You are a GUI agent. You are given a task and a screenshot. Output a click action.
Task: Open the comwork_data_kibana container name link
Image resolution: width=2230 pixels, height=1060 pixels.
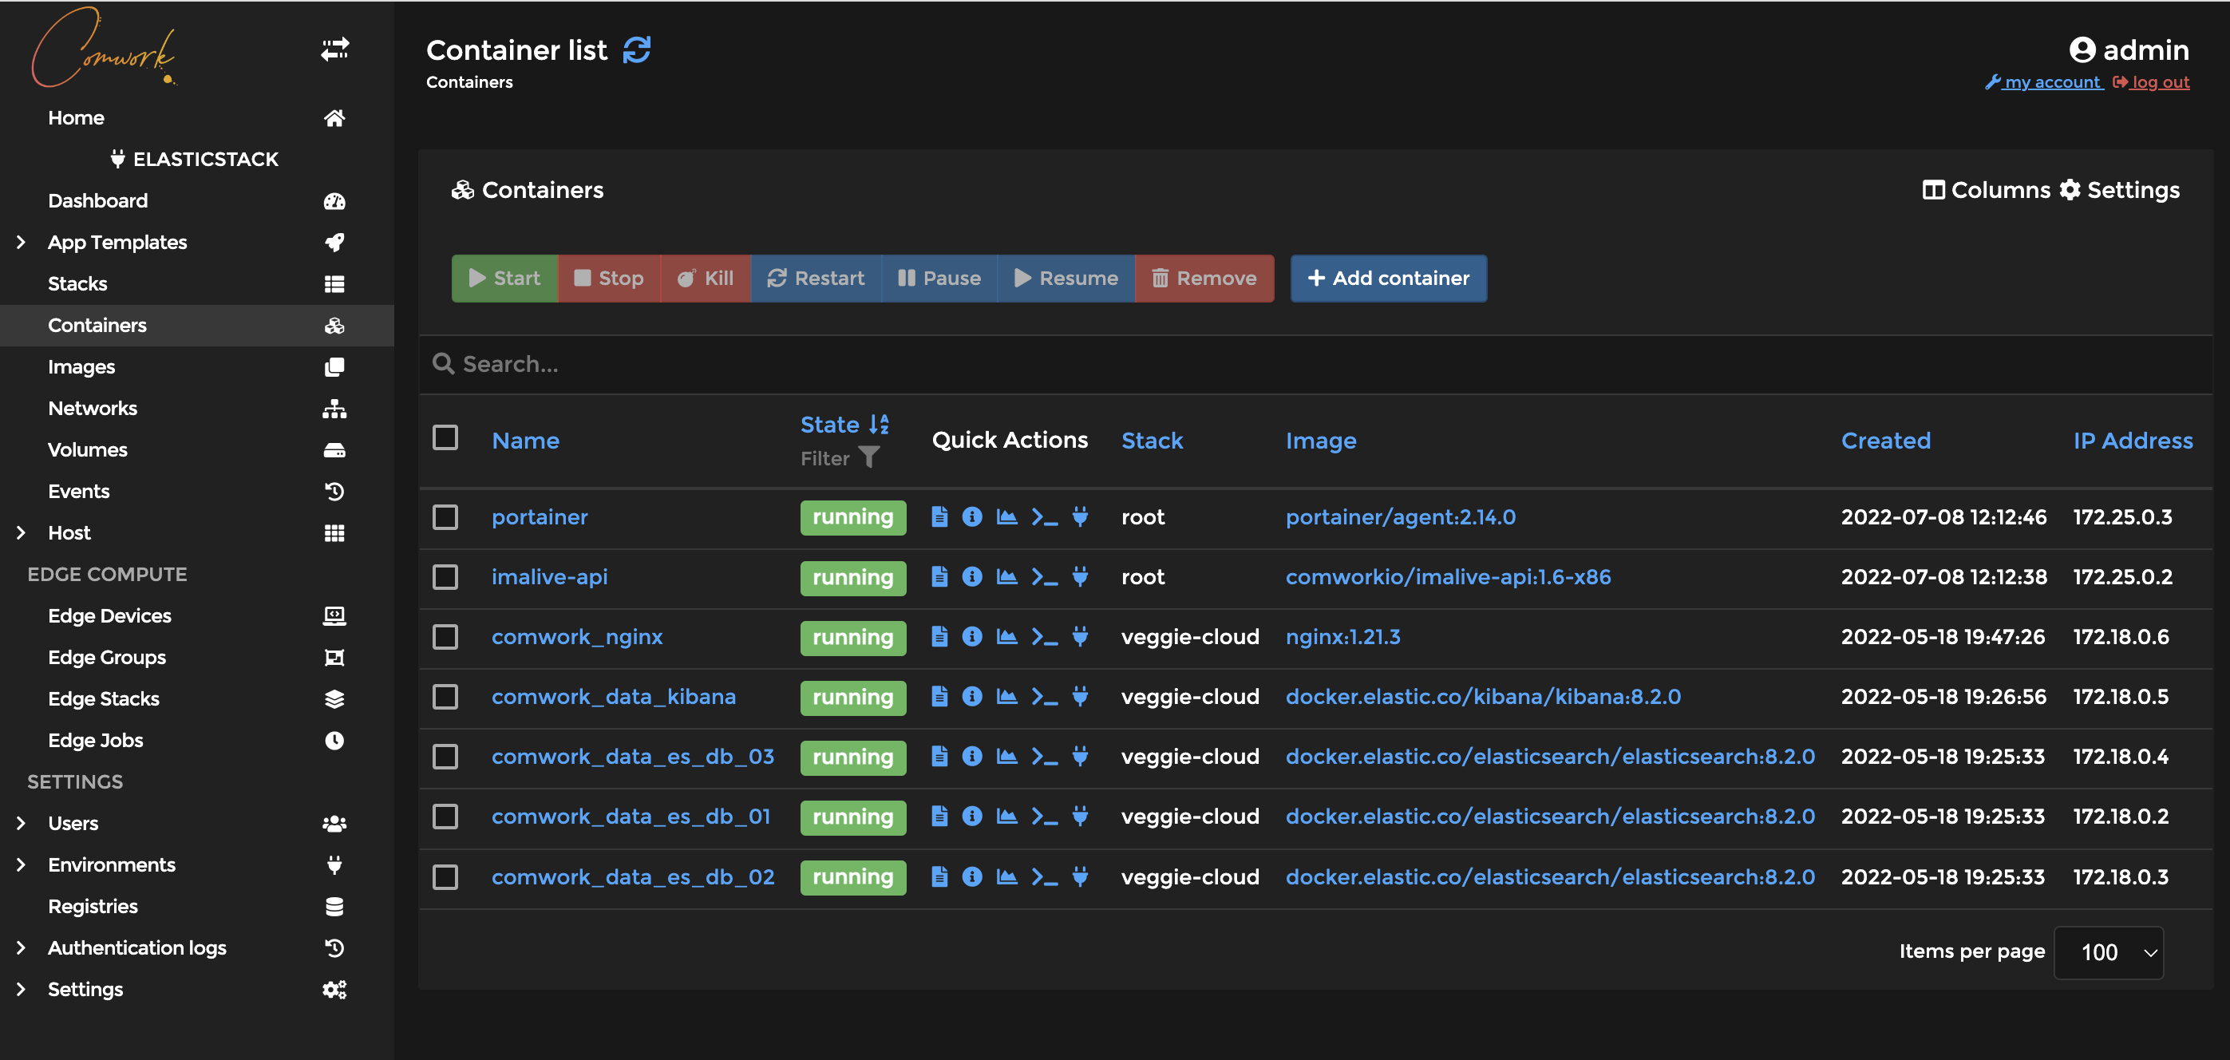(613, 696)
